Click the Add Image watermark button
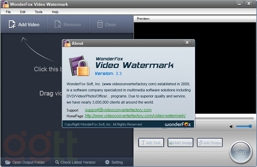Screen dimensions: 257x167 pos(180,143)
